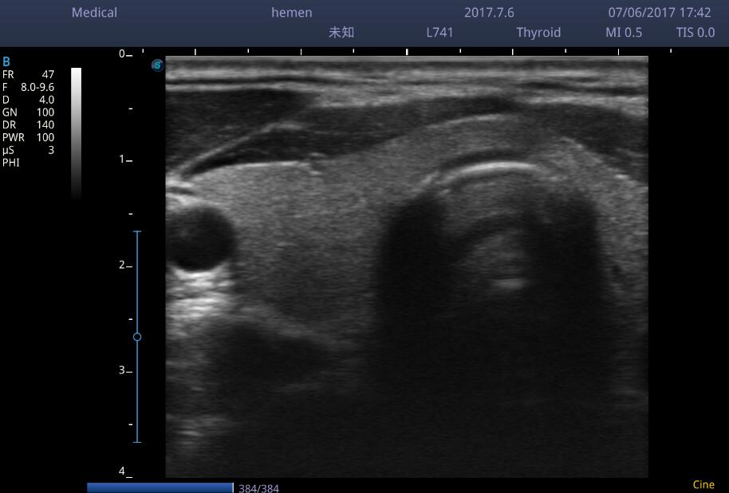Click the PWR power parameter

(x=28, y=138)
